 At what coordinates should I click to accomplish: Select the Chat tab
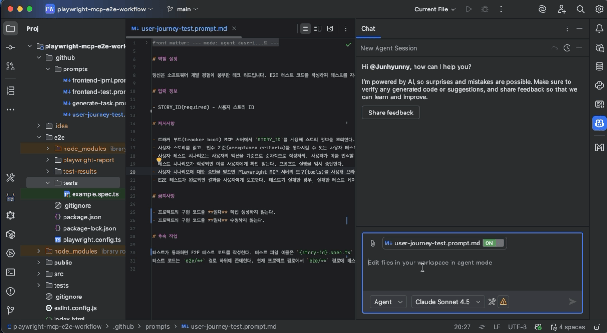368,29
